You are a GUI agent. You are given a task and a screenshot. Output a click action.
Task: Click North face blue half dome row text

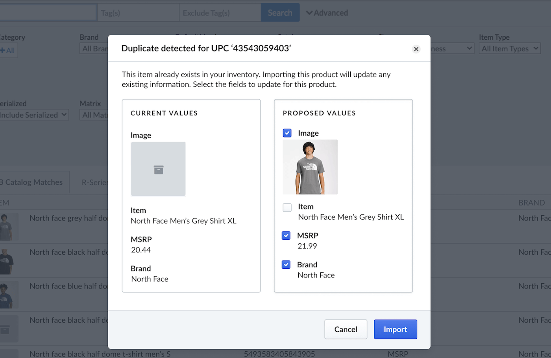tap(68, 286)
